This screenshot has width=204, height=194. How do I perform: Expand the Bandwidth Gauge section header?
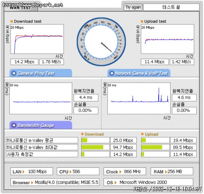(x=41, y=125)
